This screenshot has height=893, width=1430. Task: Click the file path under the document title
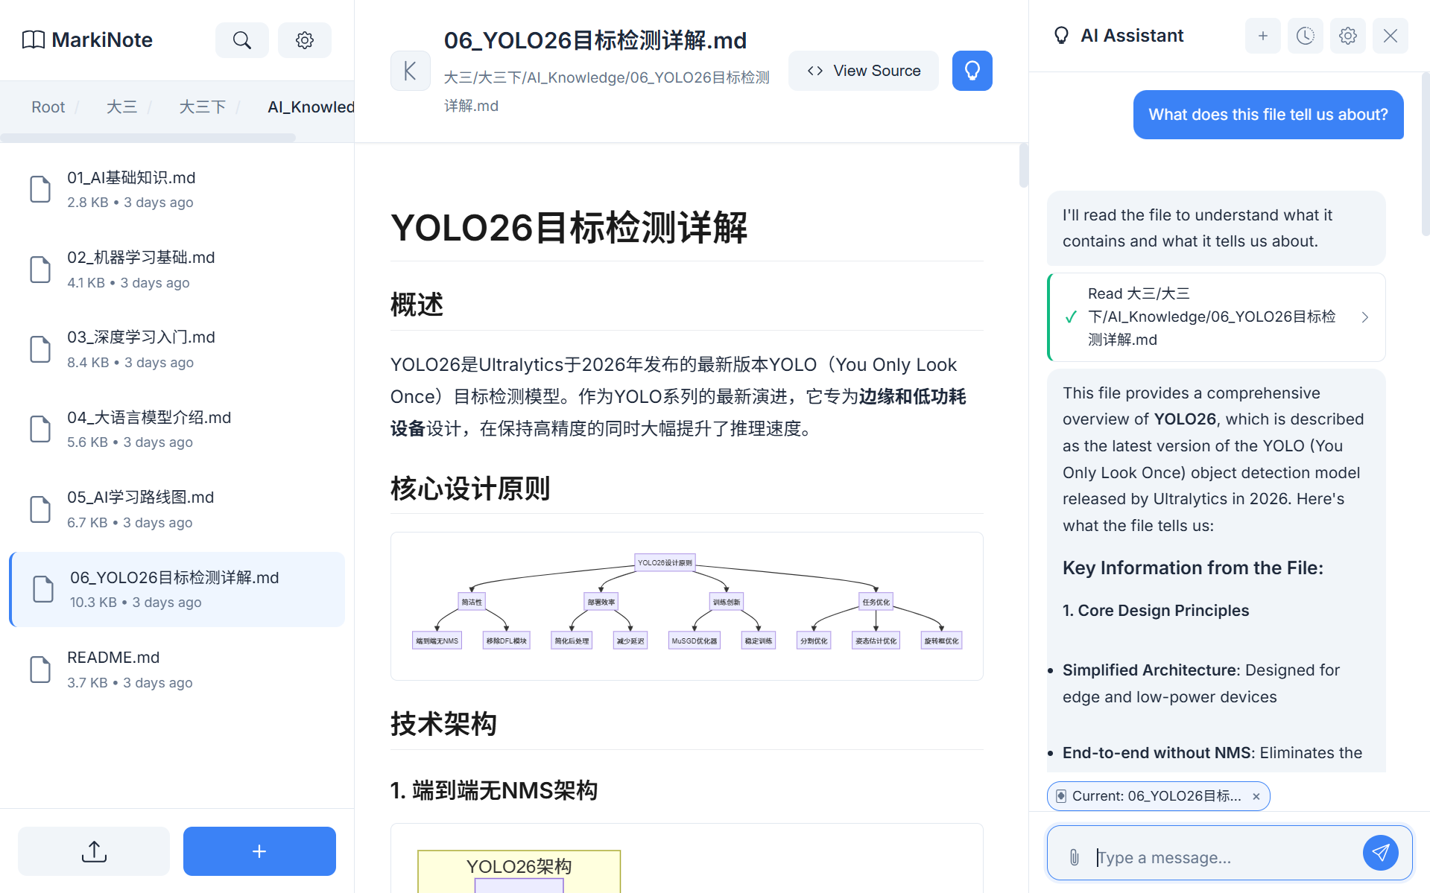pos(606,92)
